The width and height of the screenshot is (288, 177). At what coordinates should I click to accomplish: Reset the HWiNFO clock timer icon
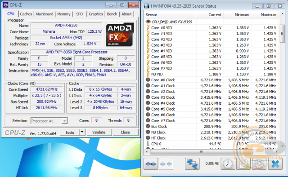coord(228,164)
